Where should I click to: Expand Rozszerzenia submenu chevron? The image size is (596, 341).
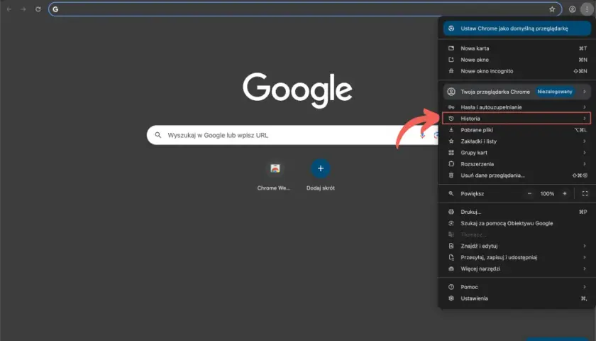[x=584, y=164]
